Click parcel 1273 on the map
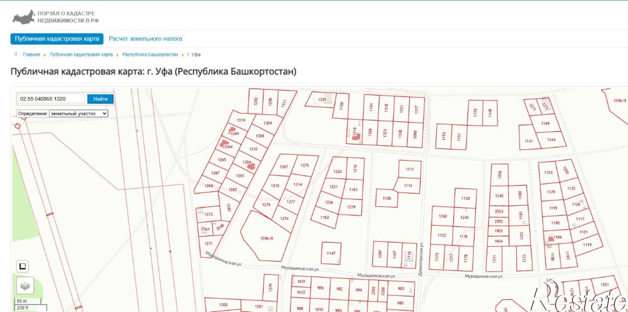Image resolution: width=628 pixels, height=312 pixels. [208, 214]
